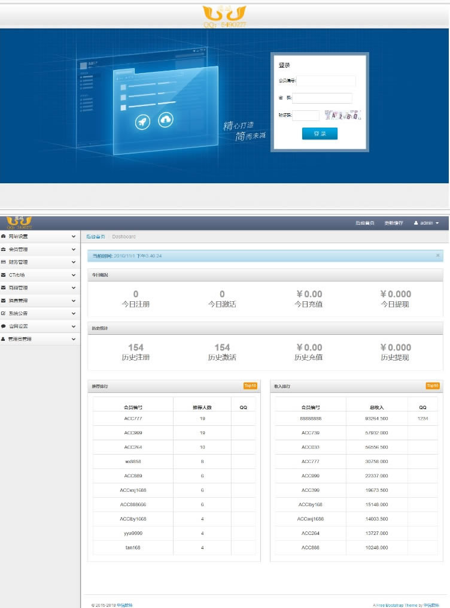Click ACC888666 in the referral table
This screenshot has width=450, height=608.
[x=133, y=504]
